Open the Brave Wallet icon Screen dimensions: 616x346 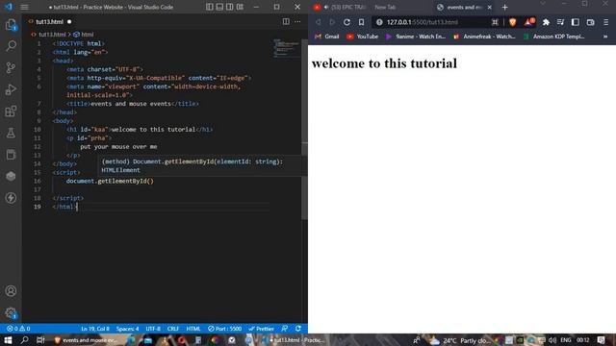(590, 22)
